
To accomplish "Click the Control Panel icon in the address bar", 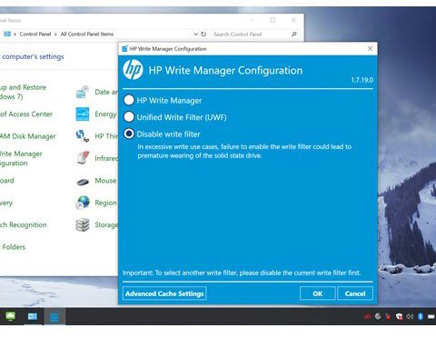I will pyautogui.click(x=7, y=34).
